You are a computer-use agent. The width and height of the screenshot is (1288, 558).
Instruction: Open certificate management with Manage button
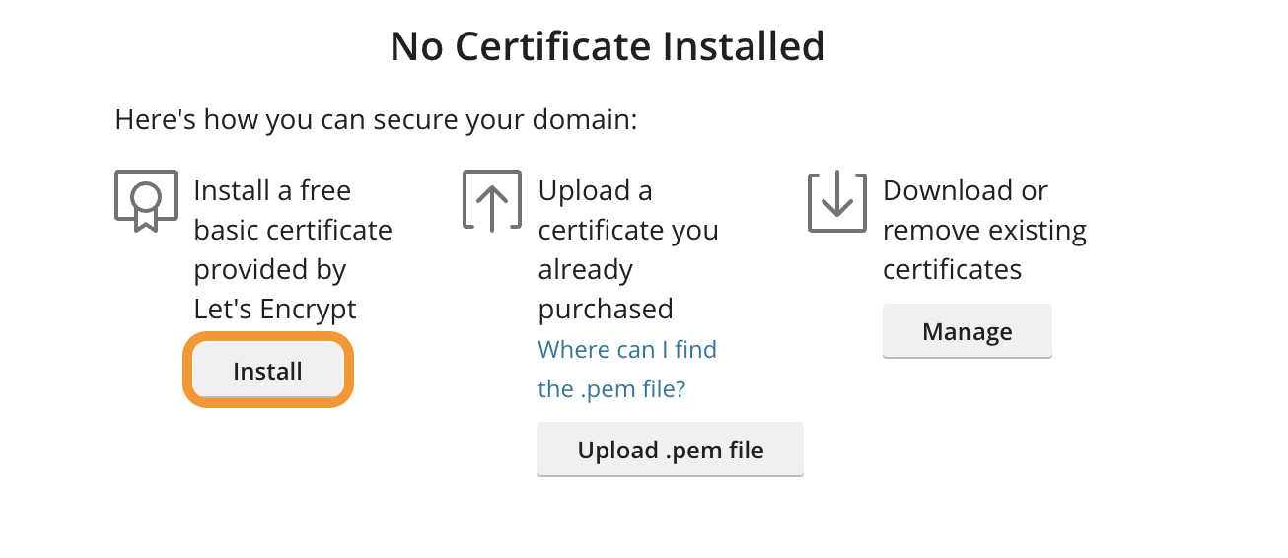[x=966, y=331]
